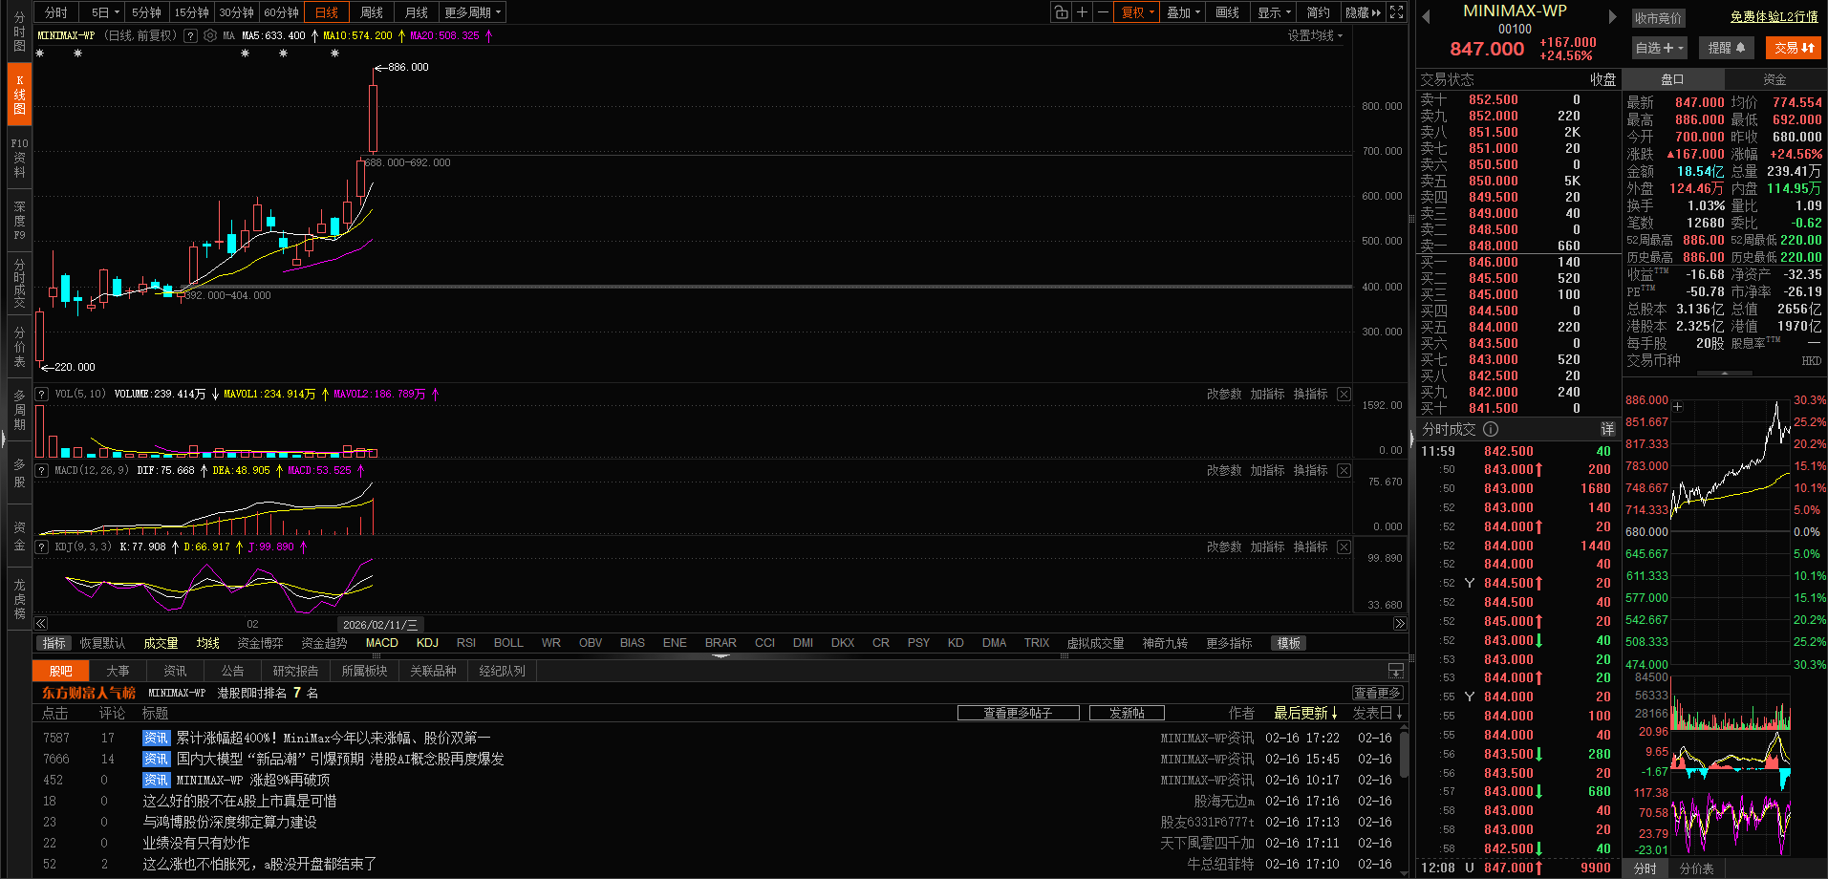Click the popout icon in news panel
1828x879 pixels.
(1395, 671)
